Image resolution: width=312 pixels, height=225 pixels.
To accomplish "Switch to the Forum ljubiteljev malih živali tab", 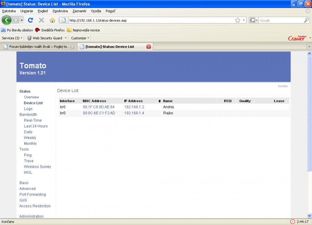I will [39, 46].
